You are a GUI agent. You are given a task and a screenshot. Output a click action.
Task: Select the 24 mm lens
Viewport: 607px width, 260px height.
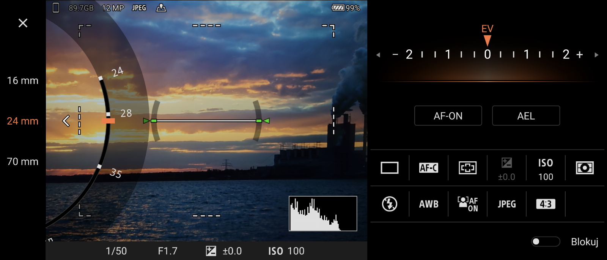click(23, 121)
